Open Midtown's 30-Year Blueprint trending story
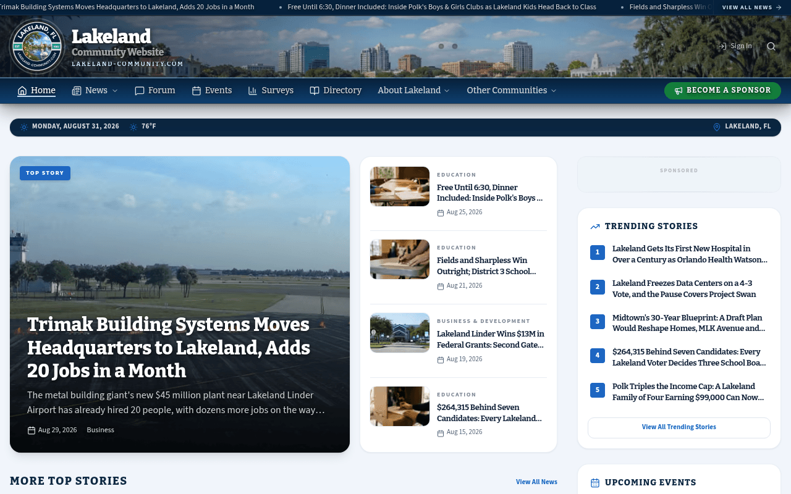This screenshot has height=494, width=791. pos(688,323)
